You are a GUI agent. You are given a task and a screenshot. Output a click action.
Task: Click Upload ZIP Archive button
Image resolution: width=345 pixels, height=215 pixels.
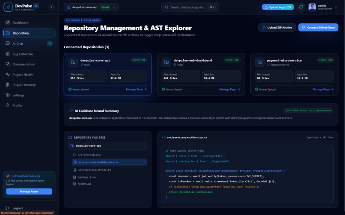[x=277, y=27]
